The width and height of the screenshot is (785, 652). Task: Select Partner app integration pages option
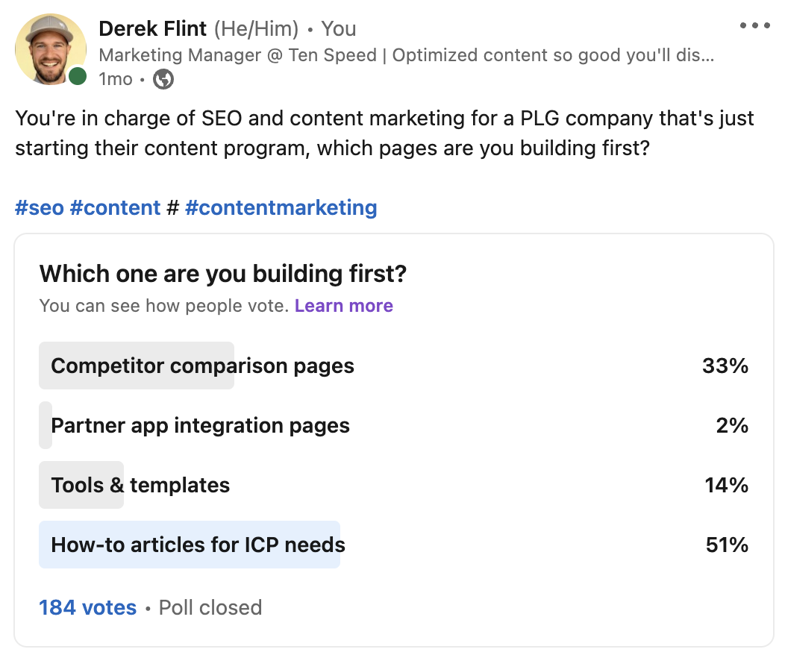(x=200, y=426)
